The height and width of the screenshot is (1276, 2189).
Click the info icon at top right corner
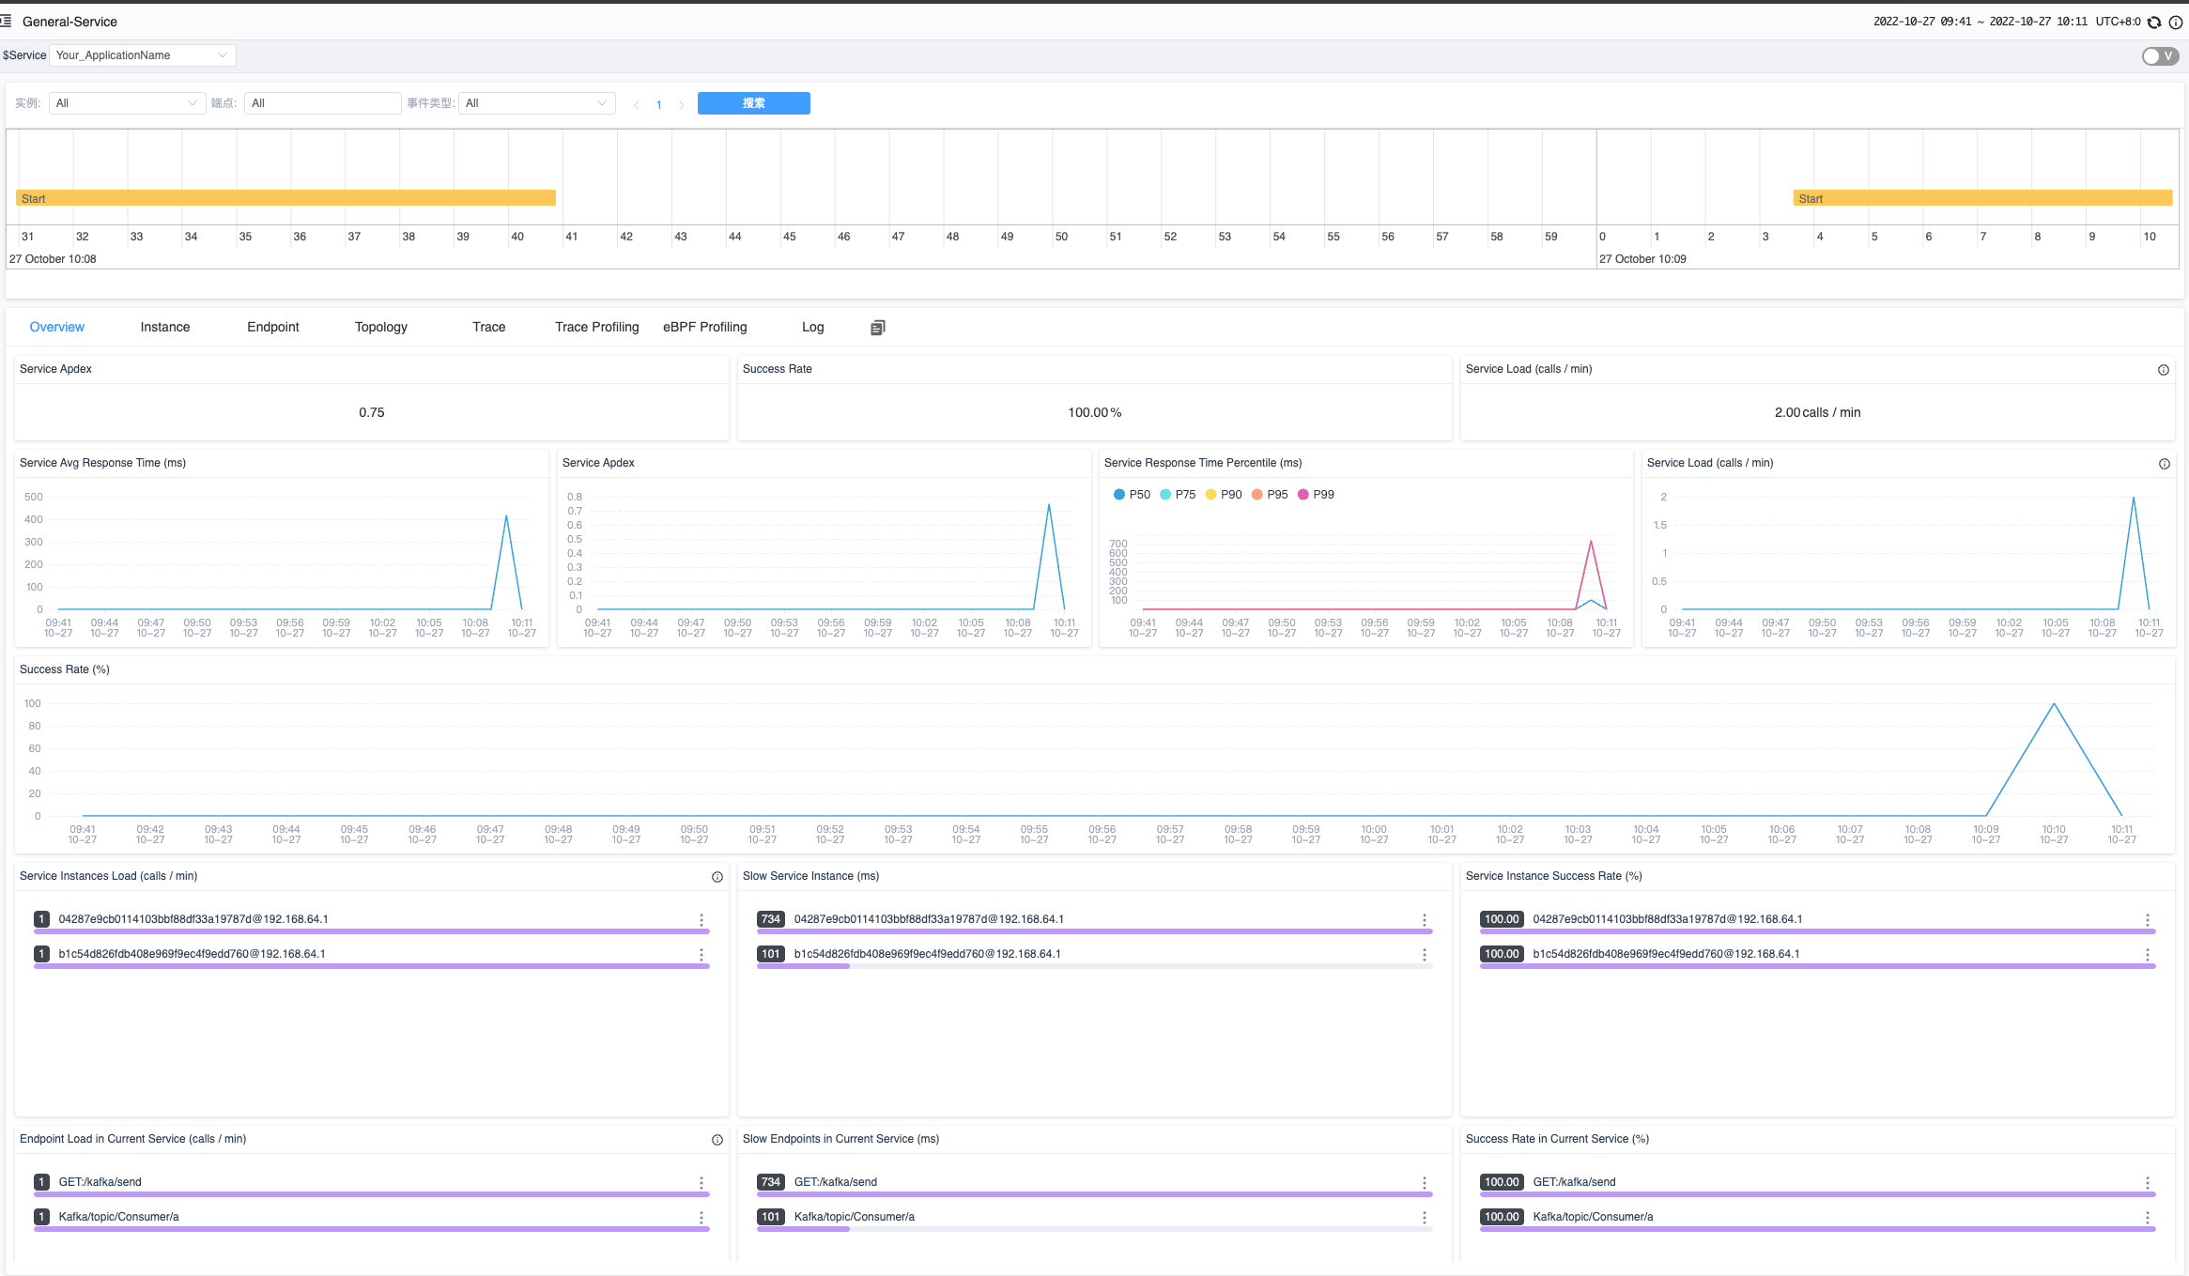2175,22
